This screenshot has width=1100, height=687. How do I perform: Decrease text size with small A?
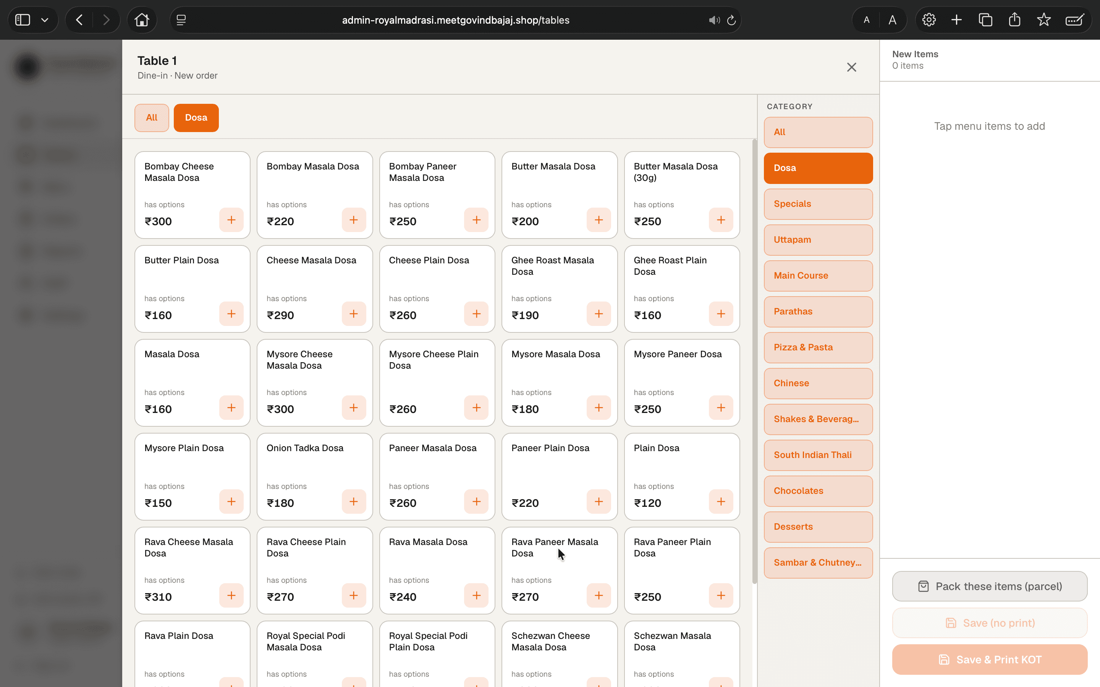coord(866,20)
